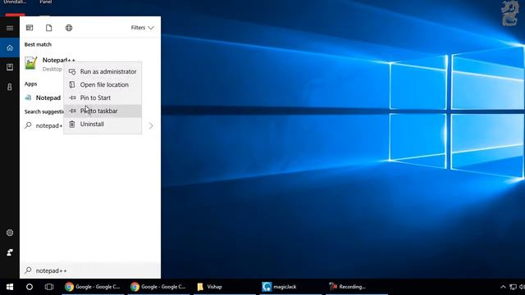The width and height of the screenshot is (525, 295).
Task: Open the settings gear in search sidebar
Action: [10, 233]
